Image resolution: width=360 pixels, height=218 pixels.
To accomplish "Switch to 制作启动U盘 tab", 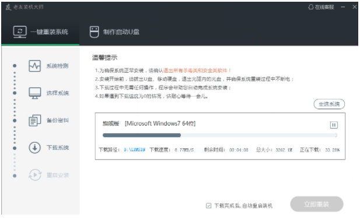I will pyautogui.click(x=114, y=32).
